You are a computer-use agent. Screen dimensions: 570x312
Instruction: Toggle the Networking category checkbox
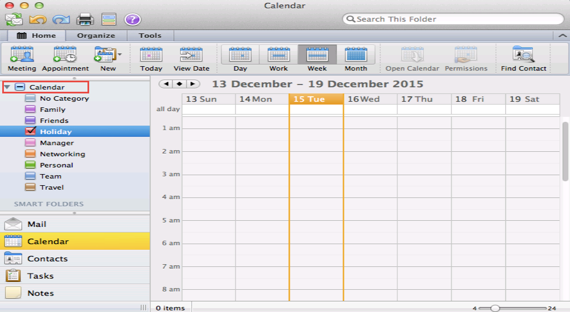(30, 154)
